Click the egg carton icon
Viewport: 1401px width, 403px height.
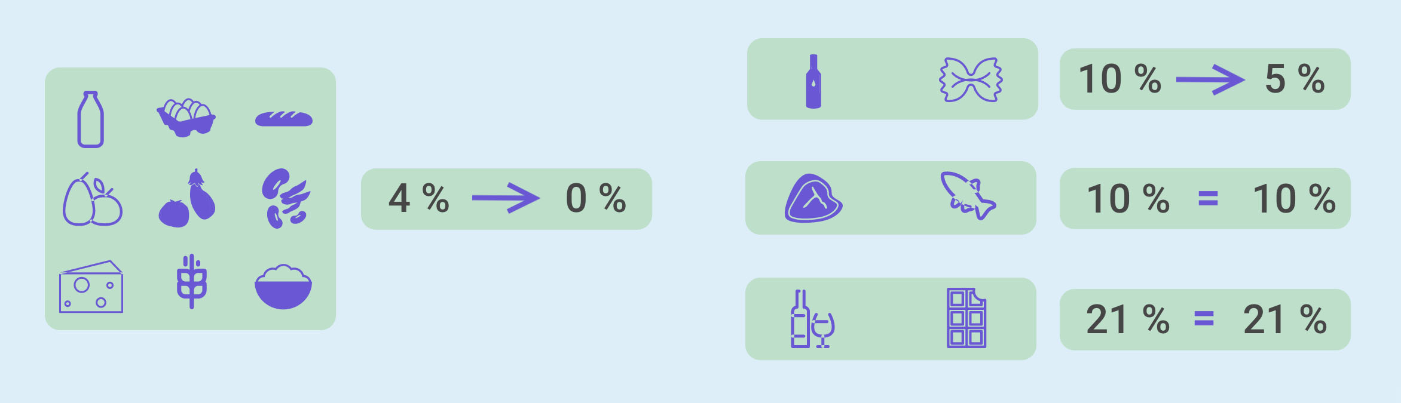click(186, 118)
